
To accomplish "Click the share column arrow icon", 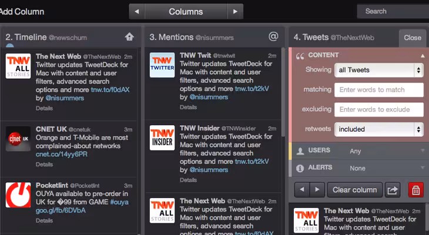I will 393,190.
